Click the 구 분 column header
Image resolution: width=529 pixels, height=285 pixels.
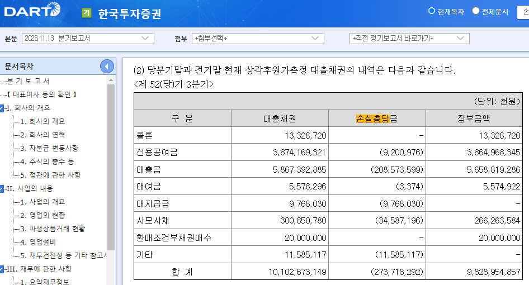pos(182,118)
